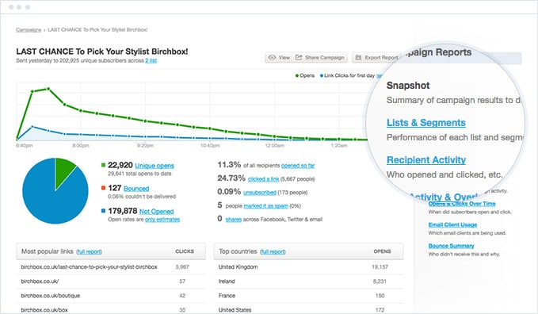
Task: Click the eye icon beside View
Action: [272, 57]
